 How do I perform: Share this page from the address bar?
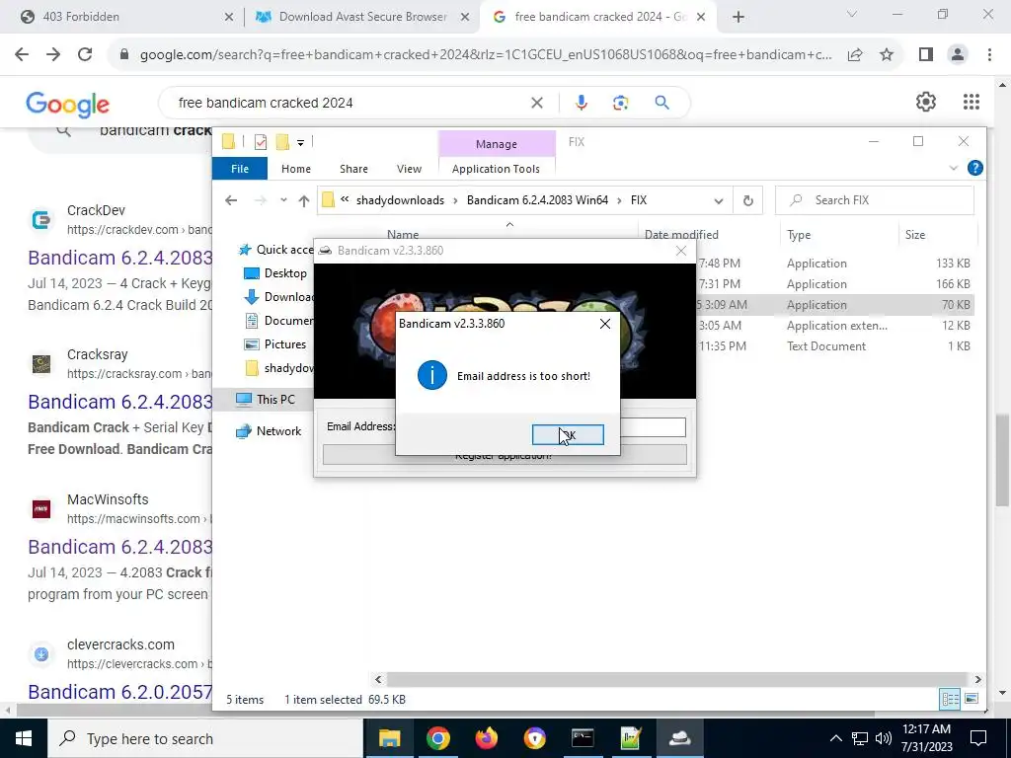(855, 55)
